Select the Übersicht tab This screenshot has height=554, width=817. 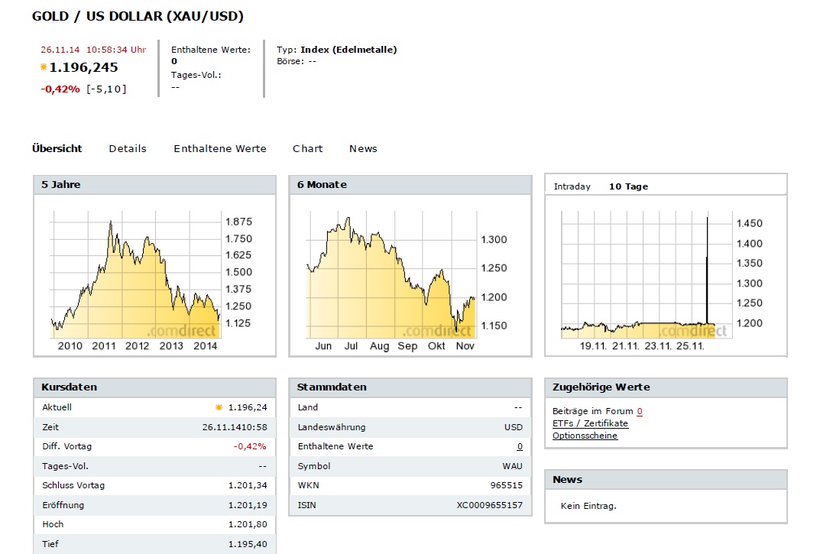[57, 148]
